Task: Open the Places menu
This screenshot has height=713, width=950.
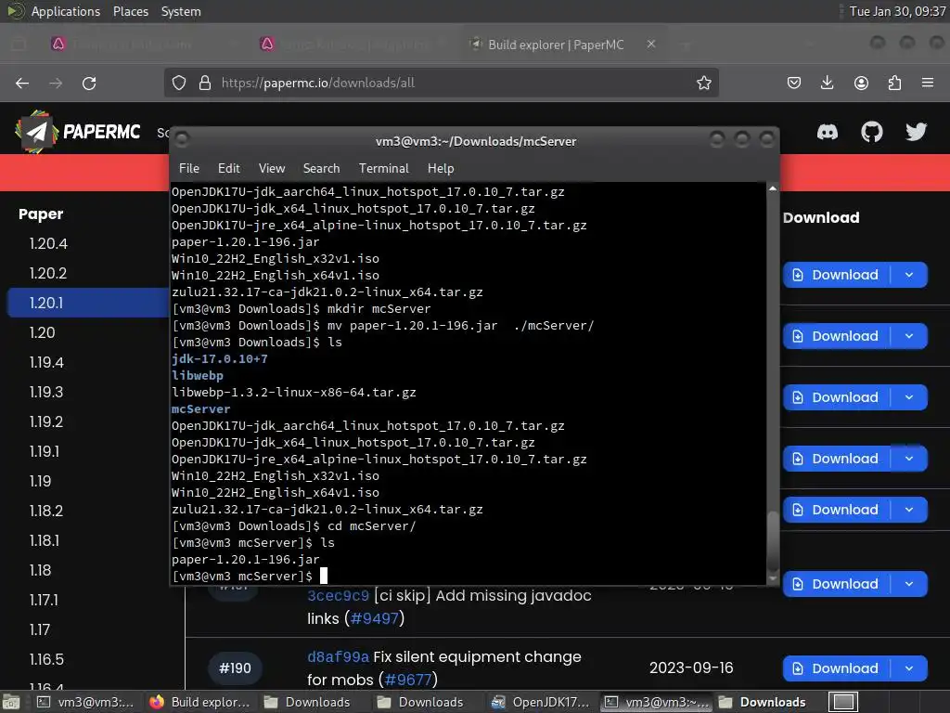Action: point(131,11)
